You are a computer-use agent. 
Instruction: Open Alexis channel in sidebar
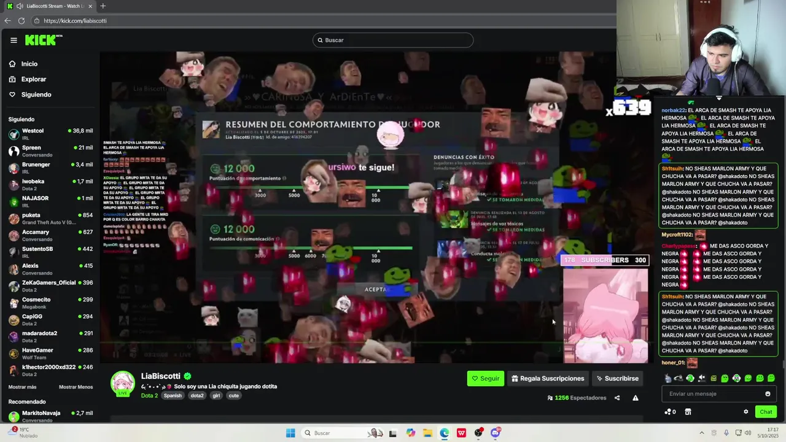[x=50, y=269]
